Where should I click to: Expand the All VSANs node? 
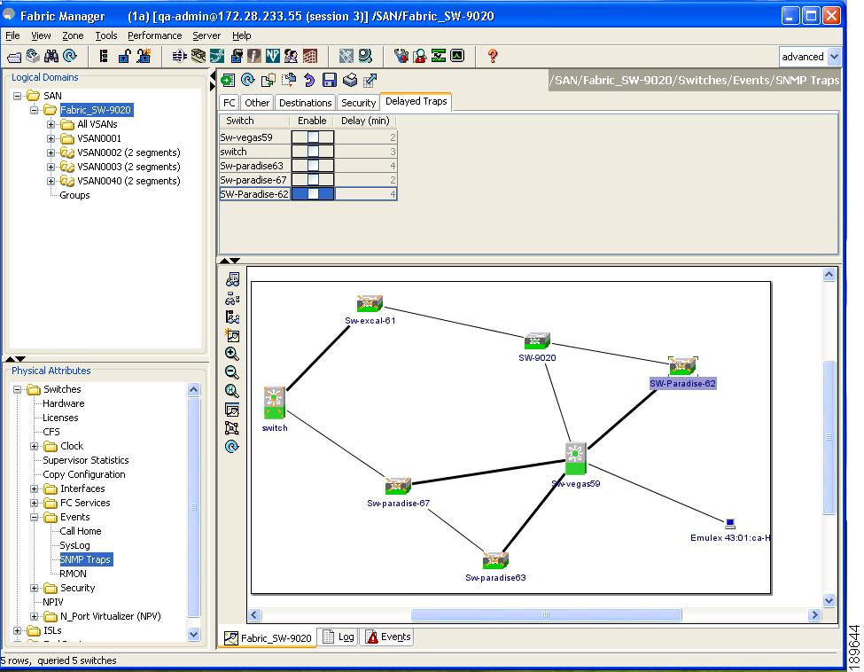[51, 125]
